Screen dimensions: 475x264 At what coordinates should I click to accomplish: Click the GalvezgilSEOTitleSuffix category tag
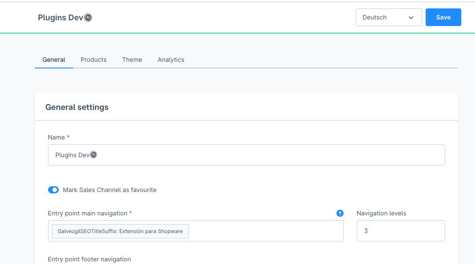(x=120, y=231)
